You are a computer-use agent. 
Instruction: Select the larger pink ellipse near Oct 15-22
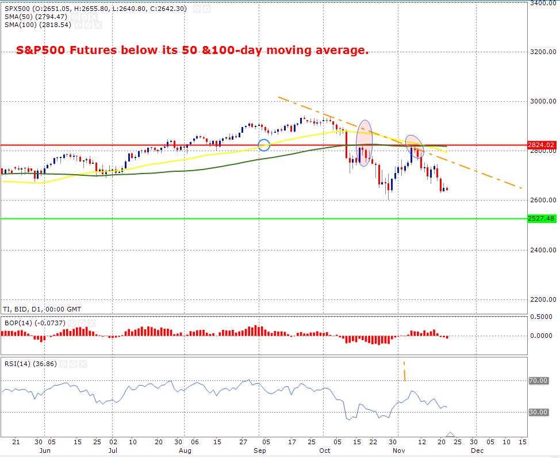[x=365, y=143]
